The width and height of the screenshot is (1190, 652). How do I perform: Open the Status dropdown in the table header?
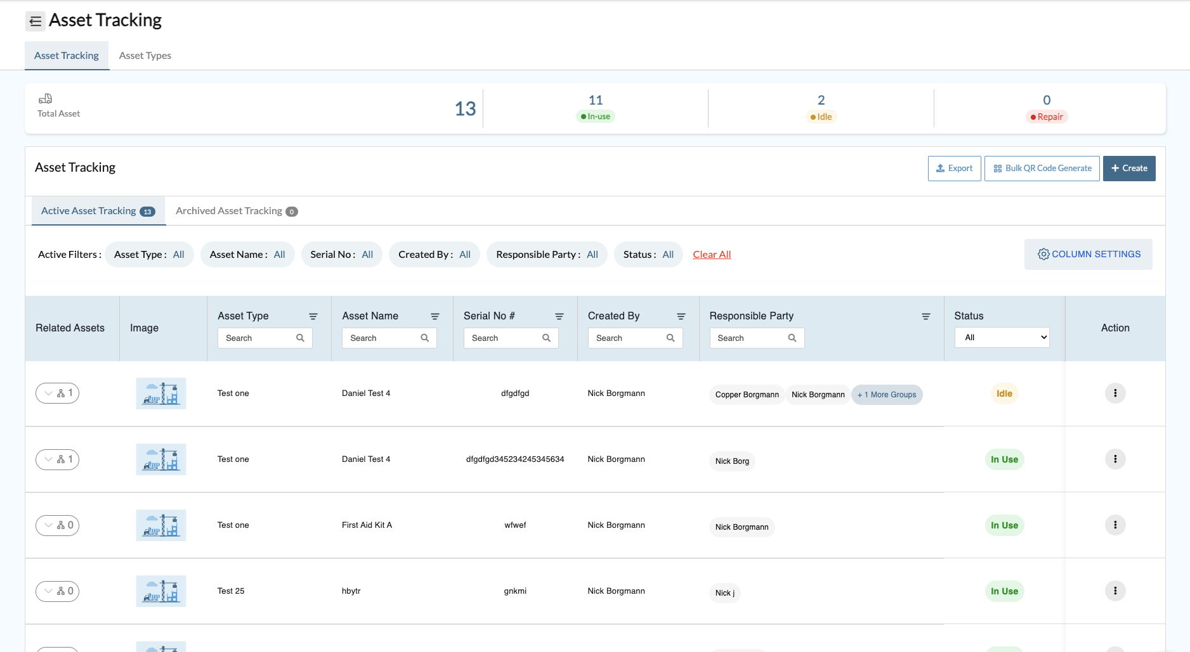pos(1001,337)
